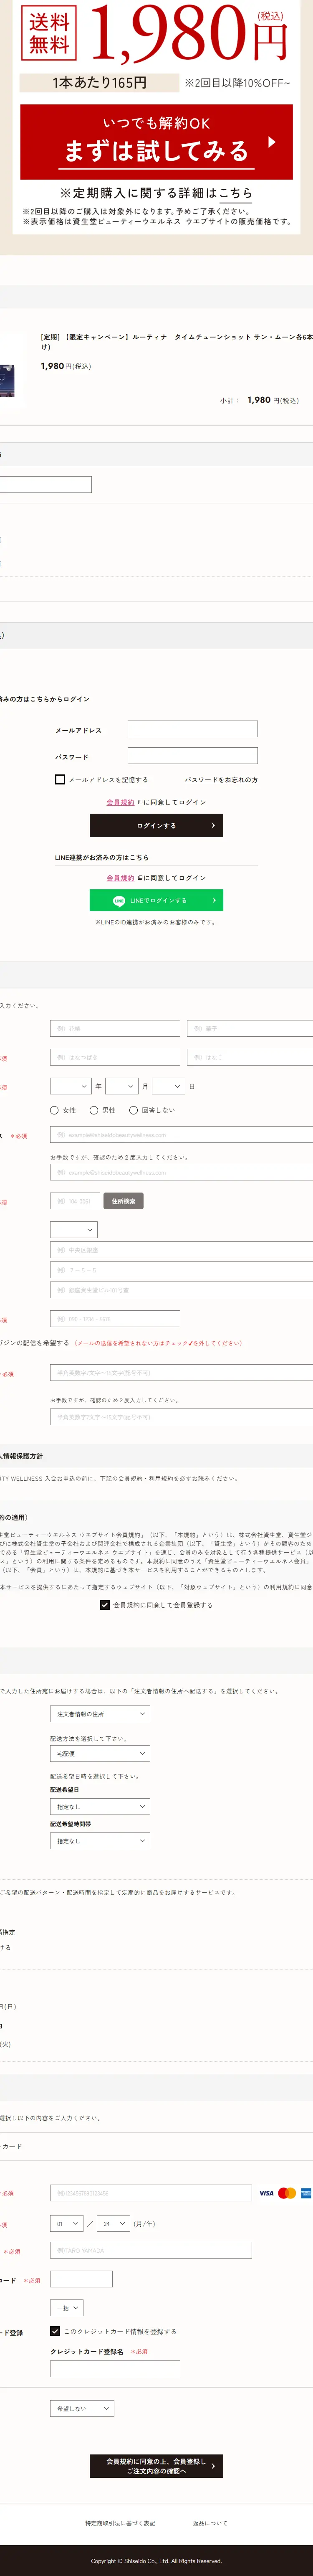Click the 住所検索 button

(x=123, y=1201)
